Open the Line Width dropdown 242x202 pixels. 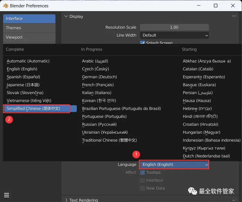174,35
